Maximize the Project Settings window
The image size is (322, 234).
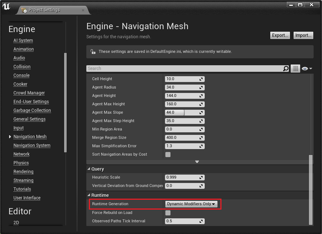[300, 5]
